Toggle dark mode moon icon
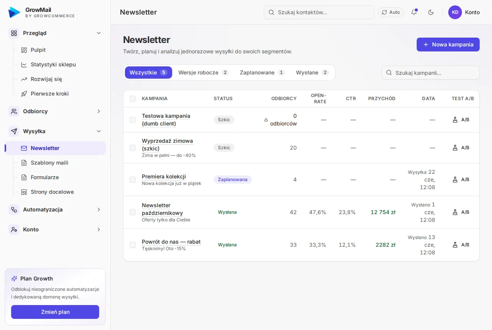The height and width of the screenshot is (330, 492). pyautogui.click(x=431, y=12)
